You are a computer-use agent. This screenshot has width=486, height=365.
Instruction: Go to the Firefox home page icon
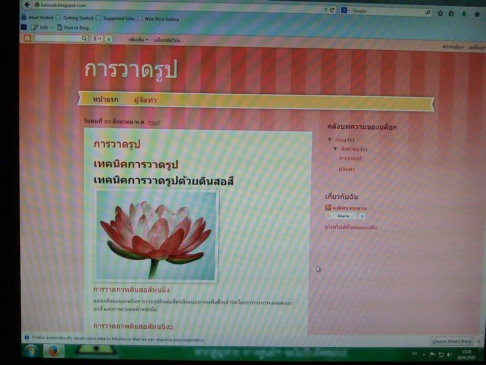click(x=477, y=14)
